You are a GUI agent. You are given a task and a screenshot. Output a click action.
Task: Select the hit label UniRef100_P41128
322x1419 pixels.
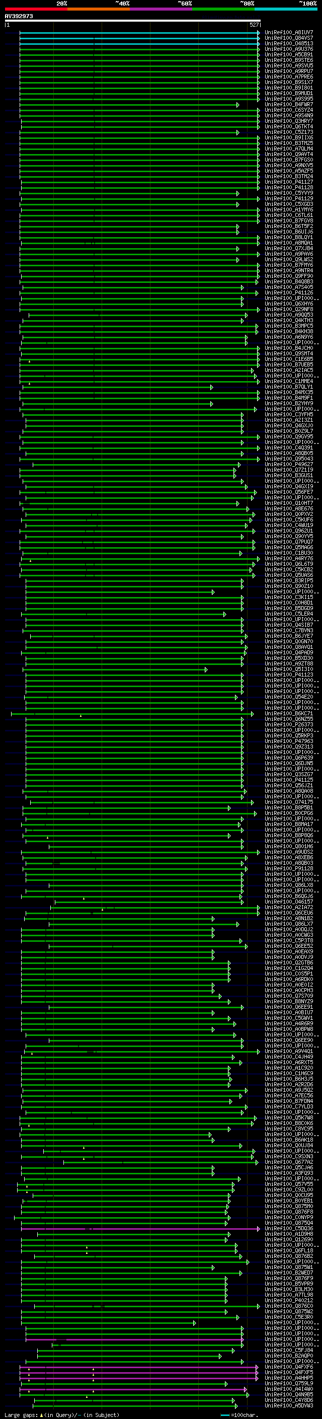[x=288, y=187]
